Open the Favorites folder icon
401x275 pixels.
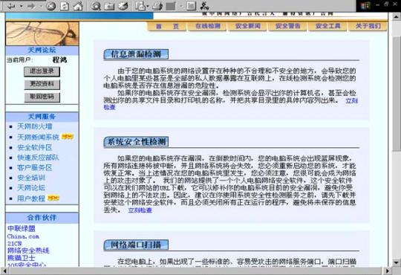(109, 7)
